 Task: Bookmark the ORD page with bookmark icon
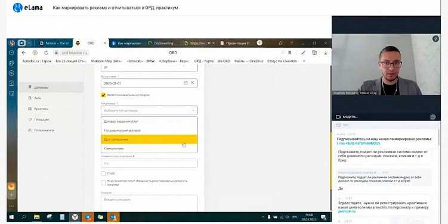pyautogui.click(x=290, y=53)
